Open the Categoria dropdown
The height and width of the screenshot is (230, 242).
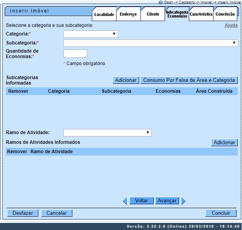(x=90, y=34)
